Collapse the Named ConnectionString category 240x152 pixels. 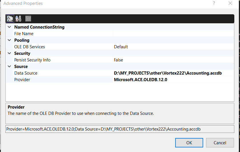pyautogui.click(x=9, y=27)
